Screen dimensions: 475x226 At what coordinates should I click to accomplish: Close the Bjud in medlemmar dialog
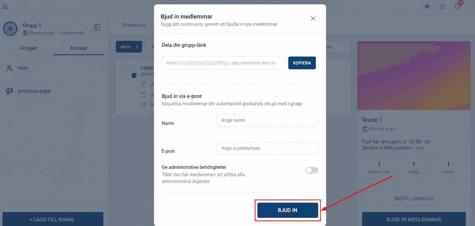tap(313, 18)
